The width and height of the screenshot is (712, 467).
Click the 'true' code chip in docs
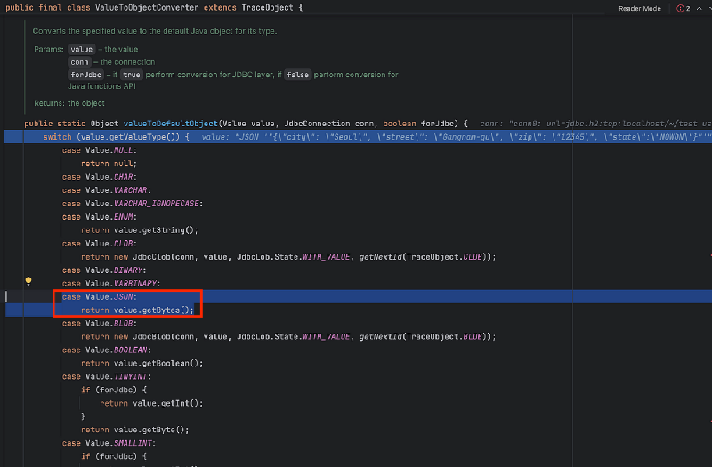(131, 75)
